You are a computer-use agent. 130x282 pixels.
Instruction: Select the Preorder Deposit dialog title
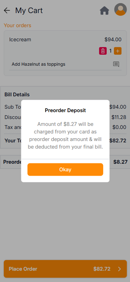point(65,110)
